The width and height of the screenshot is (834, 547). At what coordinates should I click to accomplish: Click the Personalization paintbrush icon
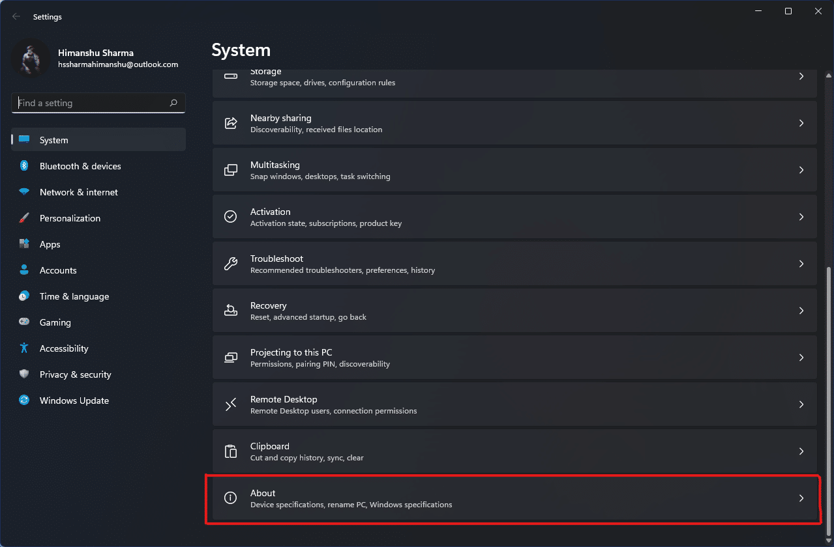click(24, 218)
